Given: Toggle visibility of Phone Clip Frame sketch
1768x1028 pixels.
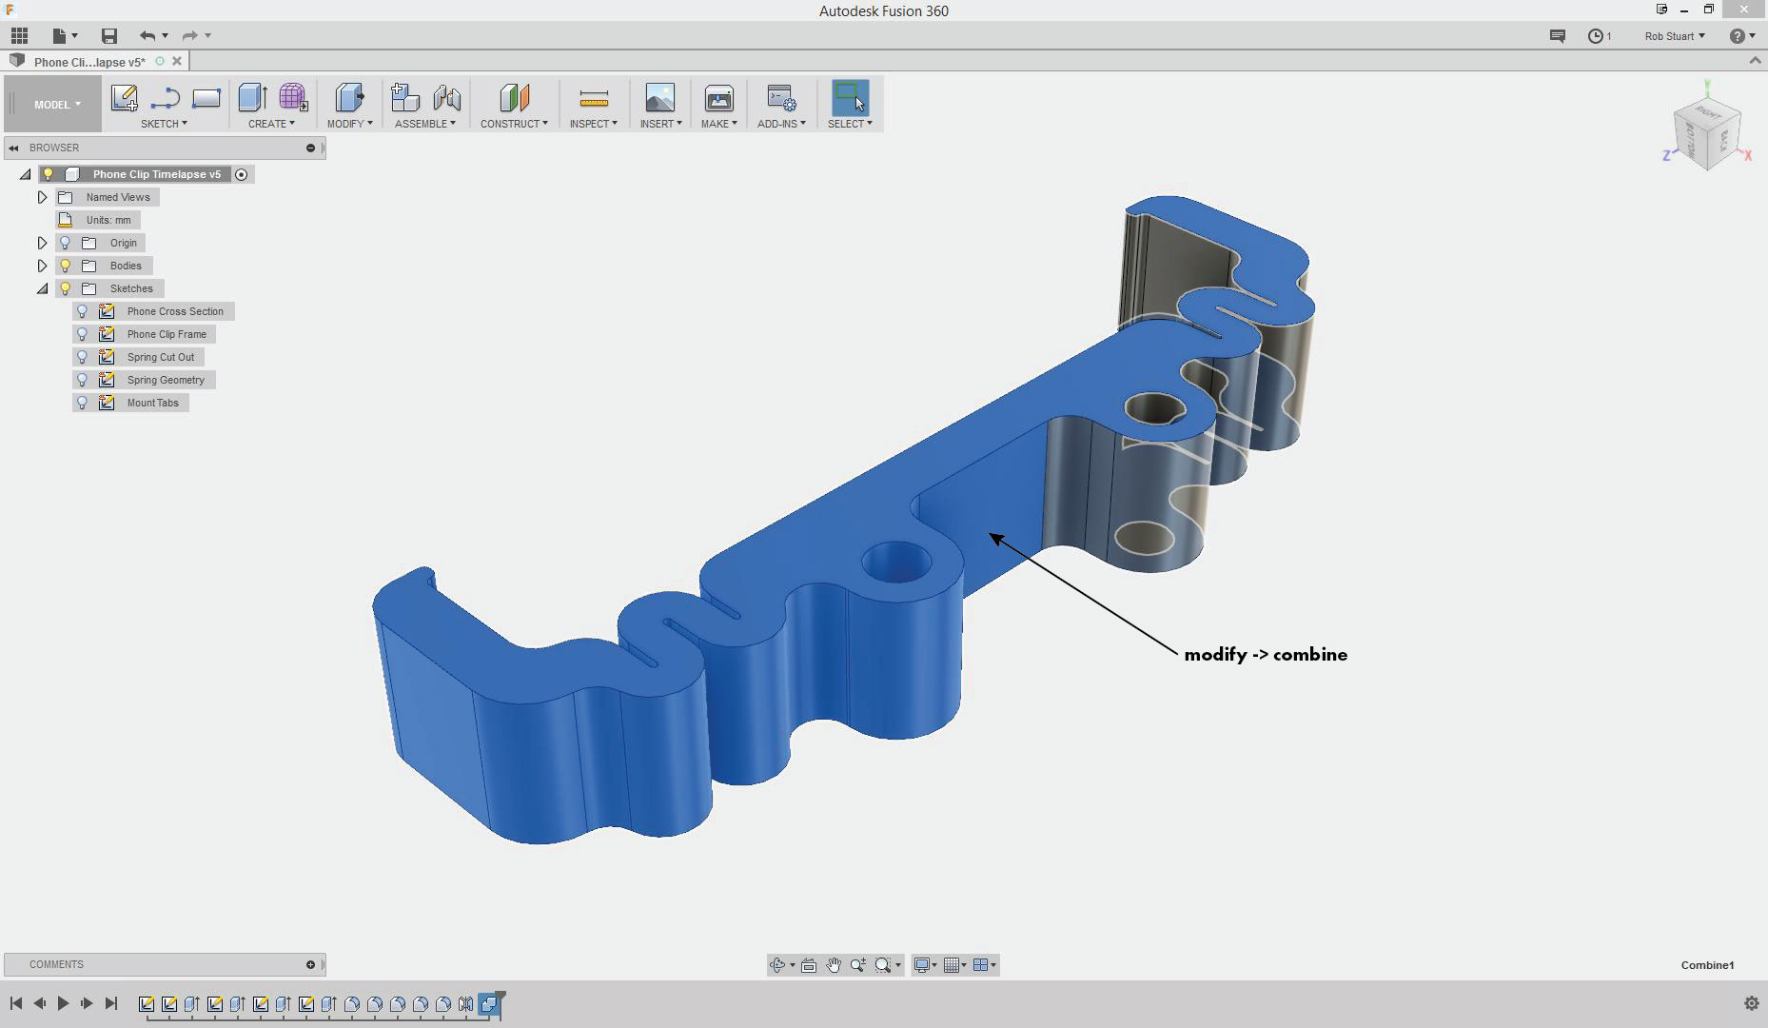Looking at the screenshot, I should click(x=83, y=334).
